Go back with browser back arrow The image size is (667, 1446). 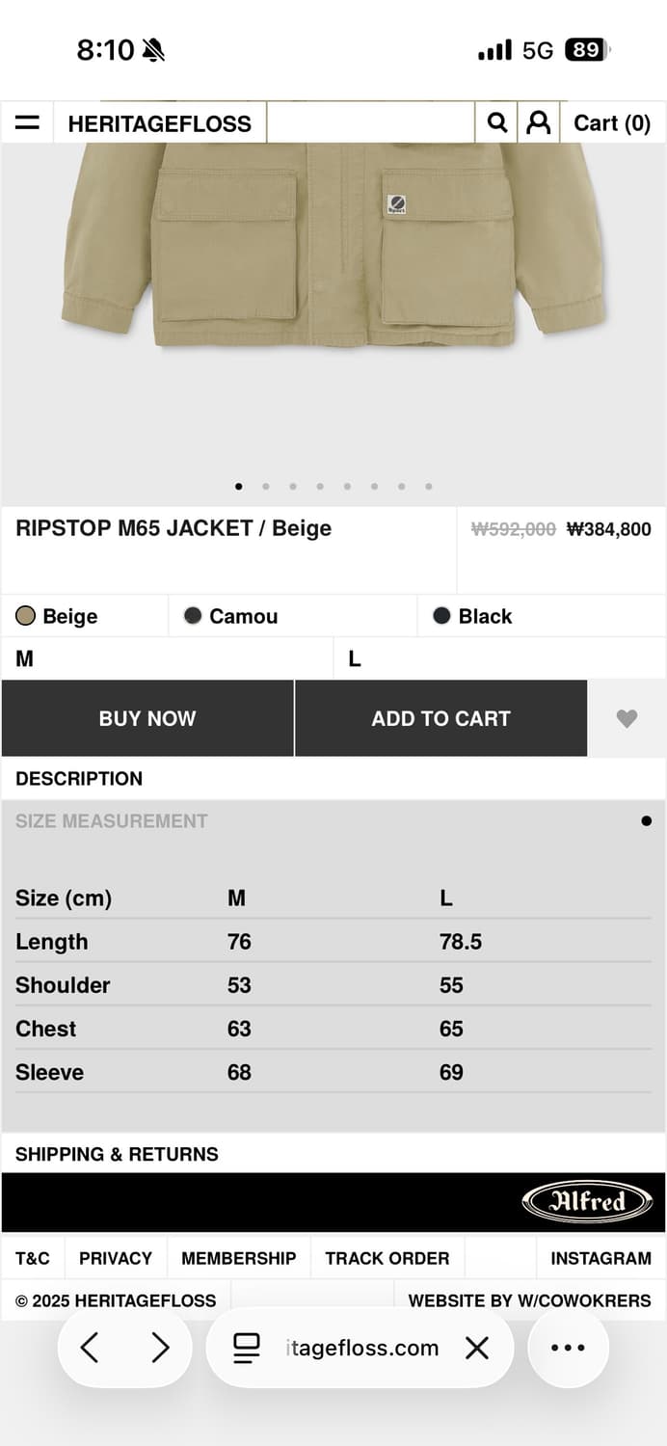(90, 1348)
